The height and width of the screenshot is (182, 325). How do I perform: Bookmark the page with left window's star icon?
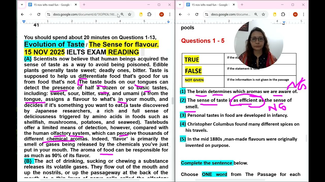[129, 14]
